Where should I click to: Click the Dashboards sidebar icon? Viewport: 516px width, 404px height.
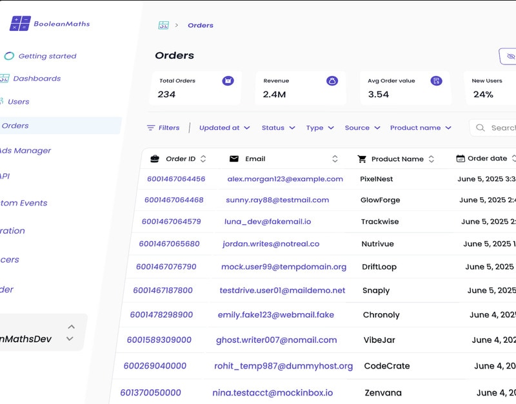tap(5, 79)
